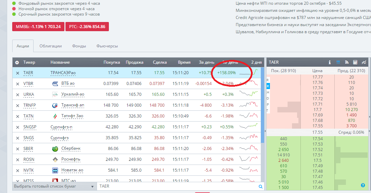Open the Credit Agricole fine news headline
The image size is (371, 193).
[303, 18]
